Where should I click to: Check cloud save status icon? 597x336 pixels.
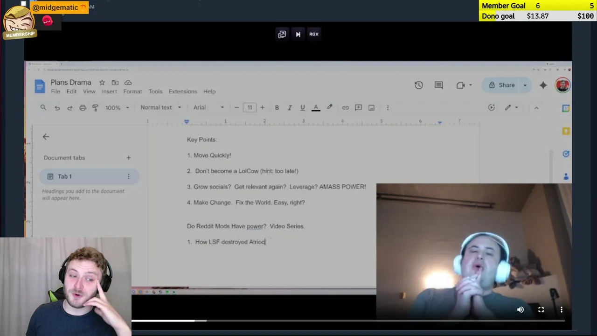click(x=128, y=83)
